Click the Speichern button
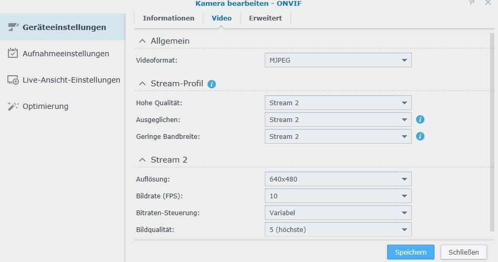This screenshot has width=498, height=262. pos(411,252)
